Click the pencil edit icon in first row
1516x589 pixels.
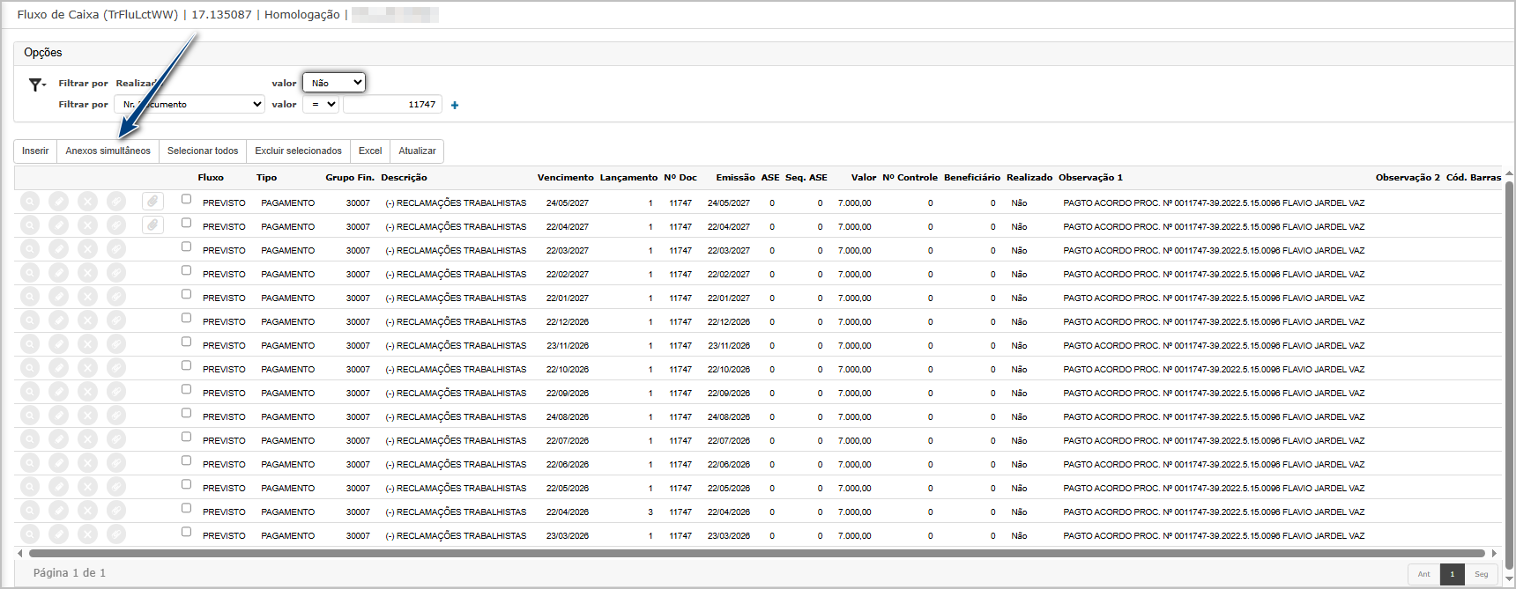pos(58,202)
